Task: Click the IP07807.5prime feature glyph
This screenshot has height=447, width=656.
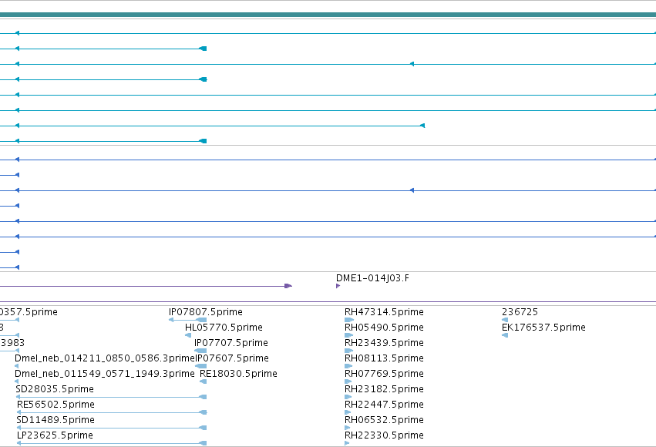Action: coord(188,320)
